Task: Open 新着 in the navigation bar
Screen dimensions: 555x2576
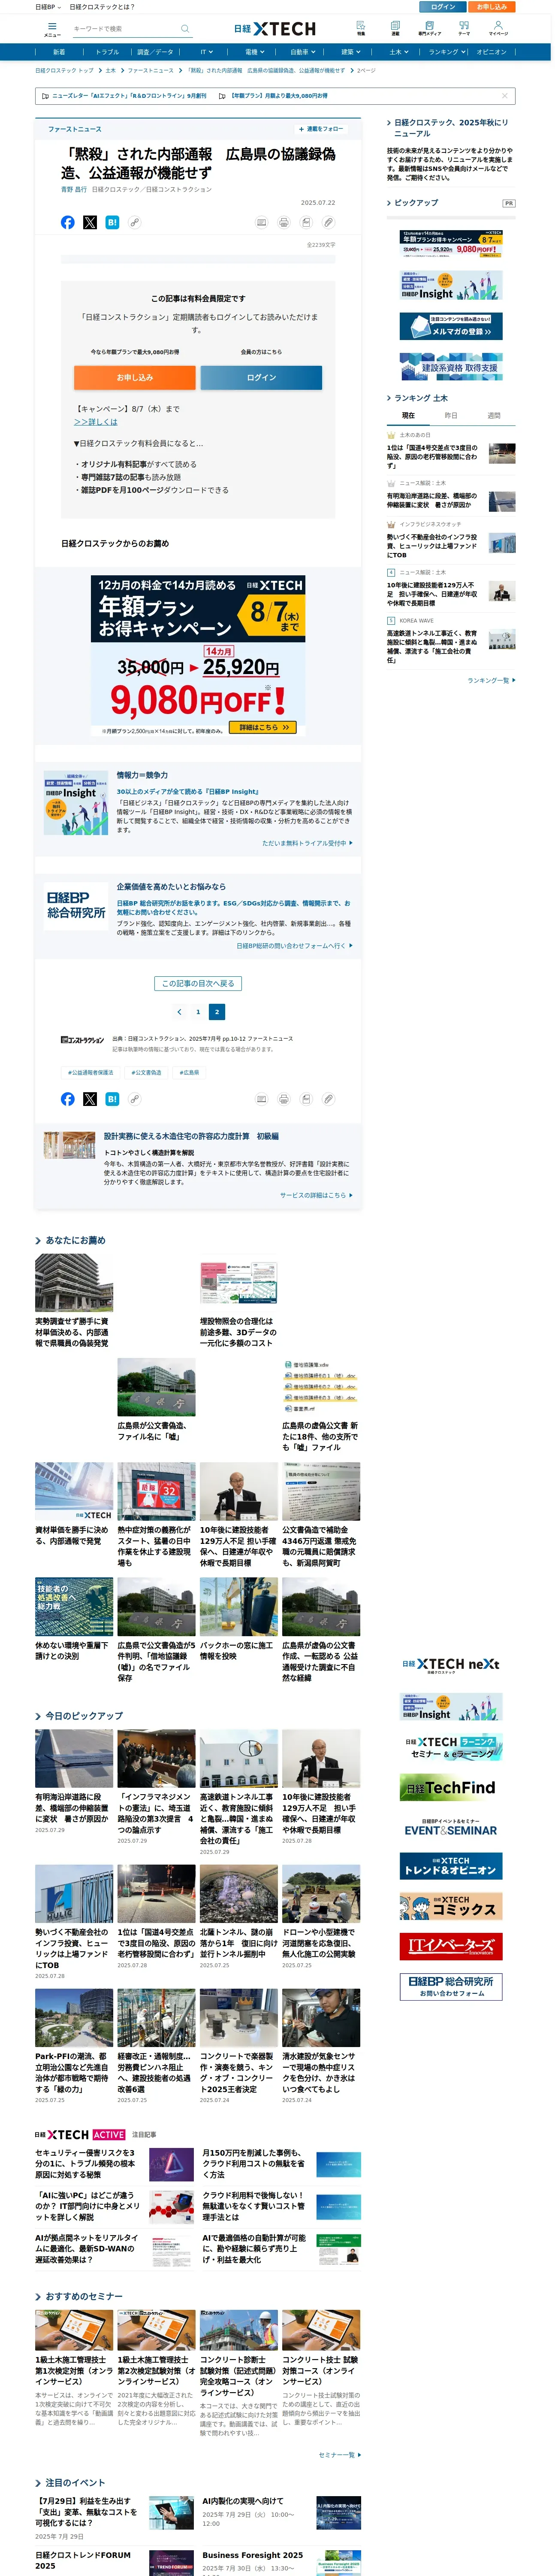Action: 59,52
